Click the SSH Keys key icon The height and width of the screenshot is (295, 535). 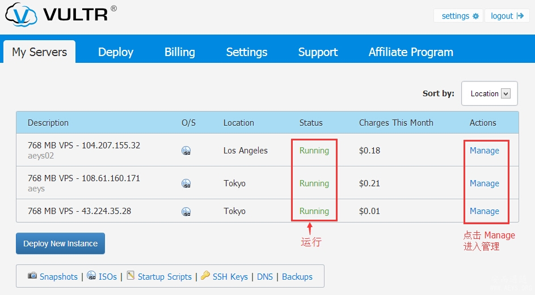tap(205, 275)
